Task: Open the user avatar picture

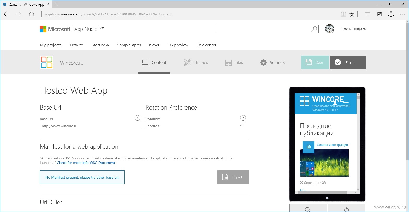Action: click(x=330, y=29)
